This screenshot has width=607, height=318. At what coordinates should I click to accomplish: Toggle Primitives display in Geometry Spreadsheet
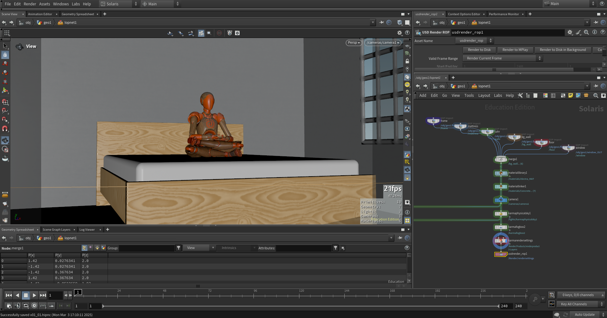(97, 248)
